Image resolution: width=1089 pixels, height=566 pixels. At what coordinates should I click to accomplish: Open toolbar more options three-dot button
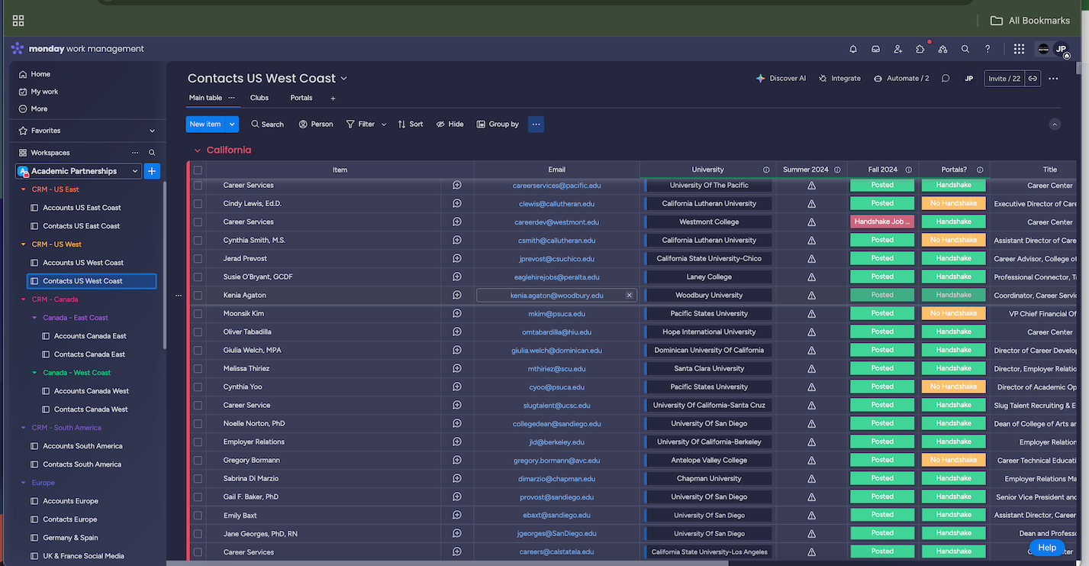coord(536,124)
